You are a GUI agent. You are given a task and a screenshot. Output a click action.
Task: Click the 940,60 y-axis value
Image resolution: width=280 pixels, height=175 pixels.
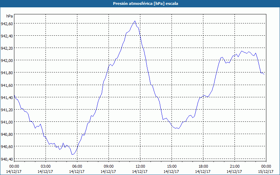(x=7, y=147)
